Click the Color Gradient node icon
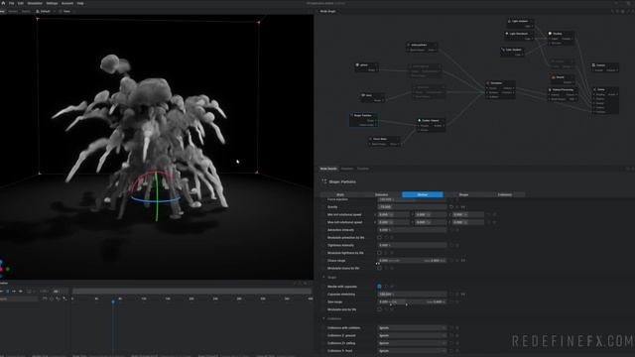The height and width of the screenshot is (357, 635). 503,50
